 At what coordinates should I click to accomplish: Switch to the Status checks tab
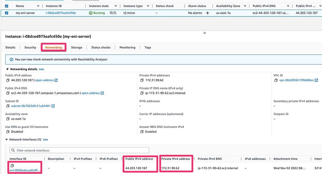(x=101, y=47)
